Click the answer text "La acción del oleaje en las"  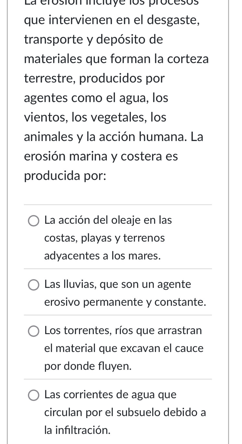point(108,220)
